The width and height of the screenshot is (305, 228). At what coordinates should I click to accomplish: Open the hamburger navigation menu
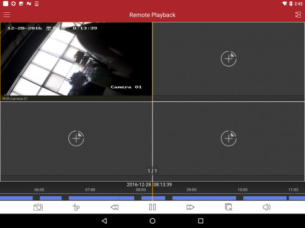tap(7, 15)
